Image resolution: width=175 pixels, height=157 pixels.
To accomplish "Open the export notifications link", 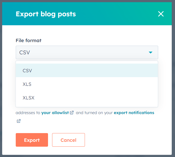I will 134,112.
